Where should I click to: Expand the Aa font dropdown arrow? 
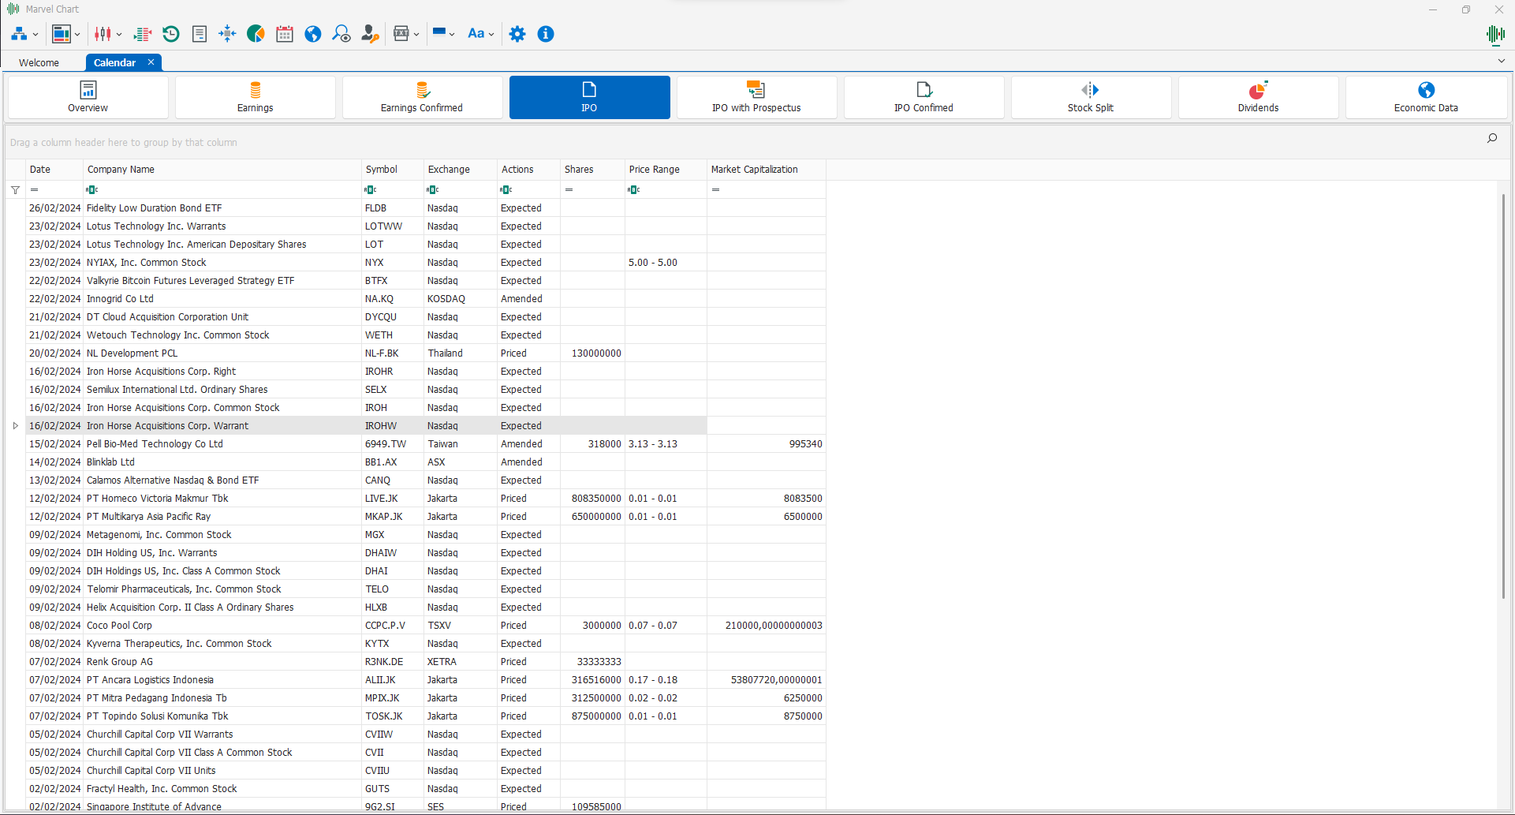coord(491,35)
